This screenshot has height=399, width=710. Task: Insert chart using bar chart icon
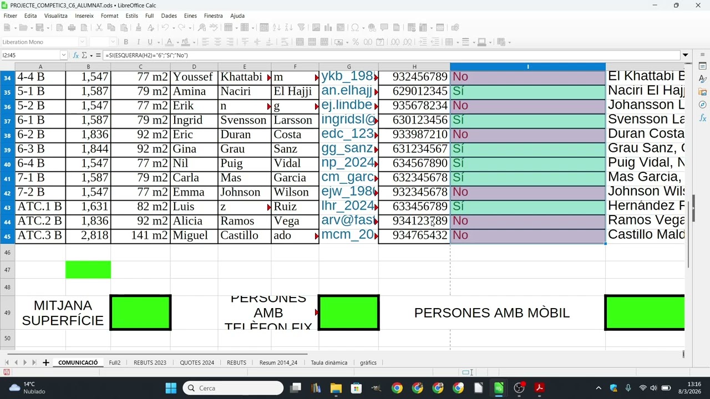328,27
